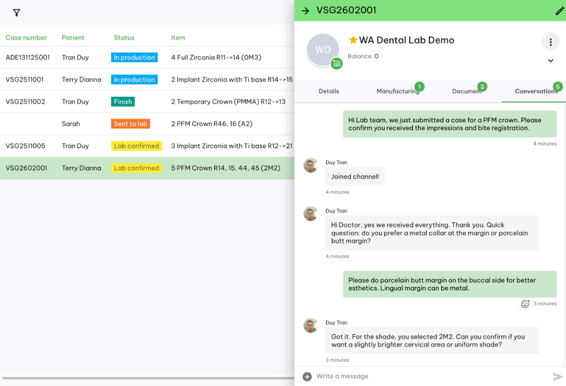Send the message with the arrow icon
Screen dimensions: 566x386
point(558,376)
